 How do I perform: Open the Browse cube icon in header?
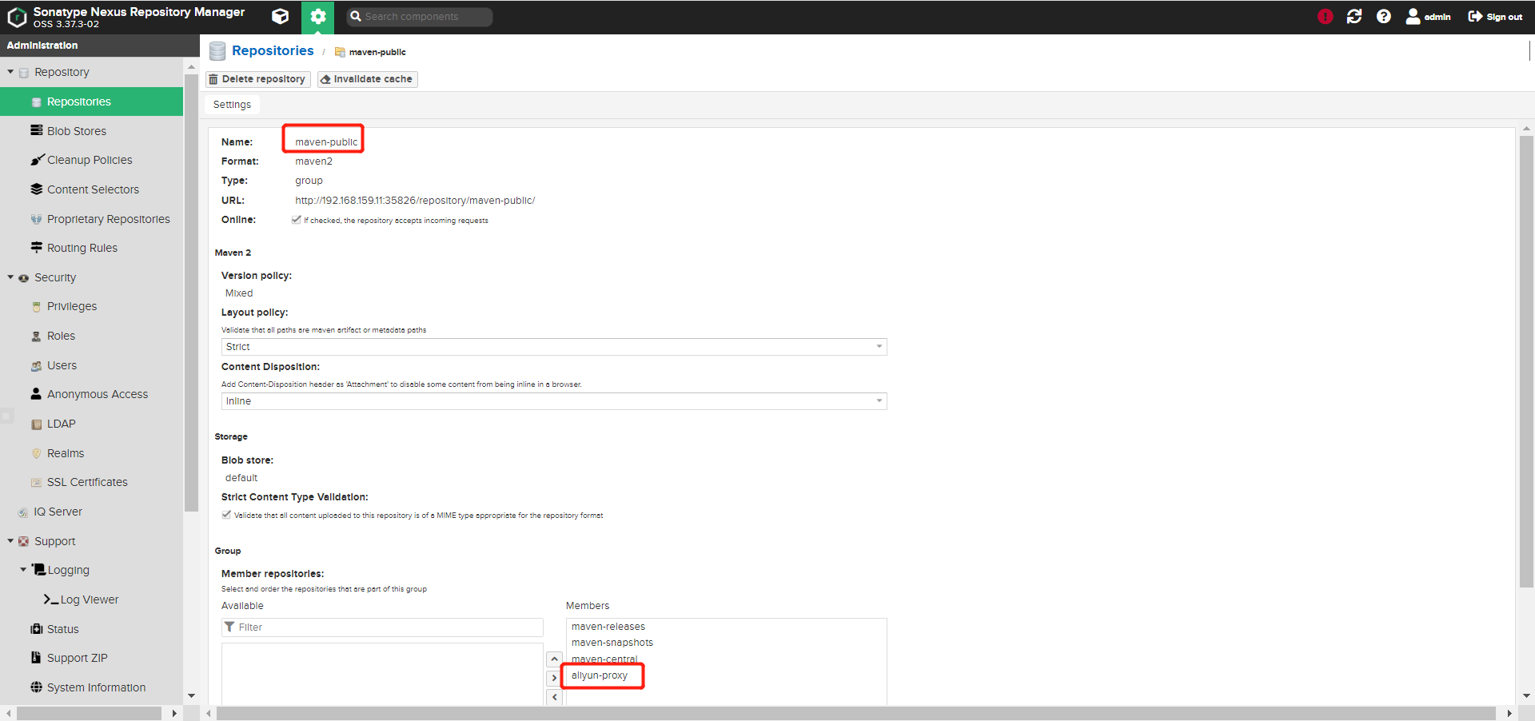[x=280, y=16]
